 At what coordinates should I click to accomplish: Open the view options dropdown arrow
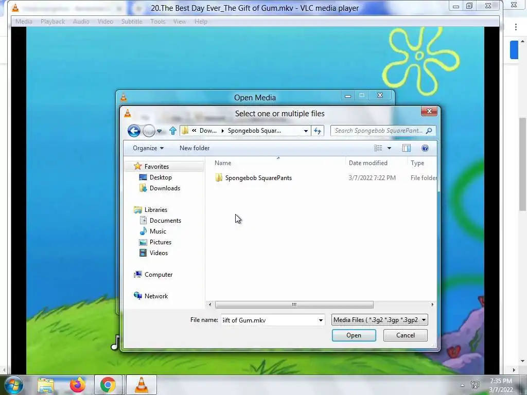[x=389, y=148]
